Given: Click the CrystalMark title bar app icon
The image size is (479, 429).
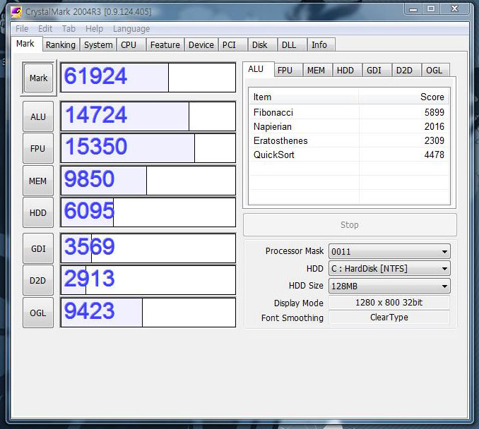Looking at the screenshot, I should [x=16, y=12].
